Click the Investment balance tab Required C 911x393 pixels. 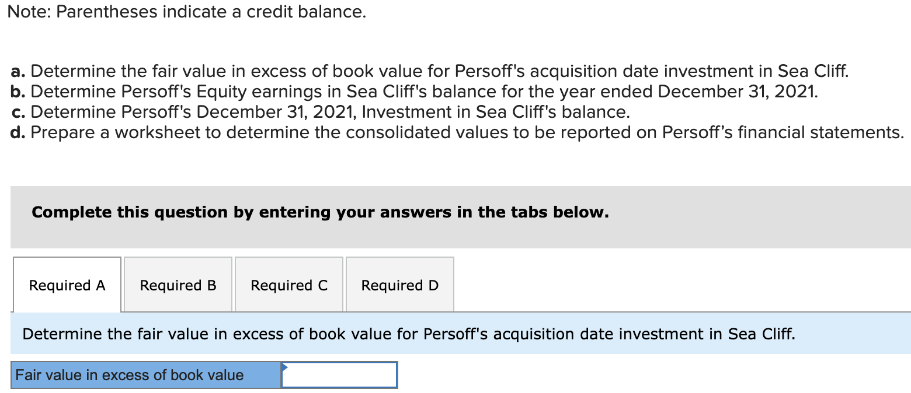pos(288,285)
